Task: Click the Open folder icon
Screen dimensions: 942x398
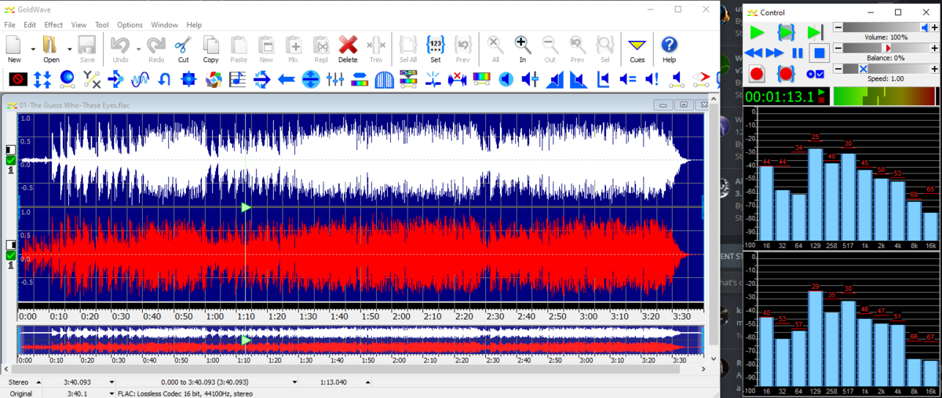Action: (x=51, y=49)
